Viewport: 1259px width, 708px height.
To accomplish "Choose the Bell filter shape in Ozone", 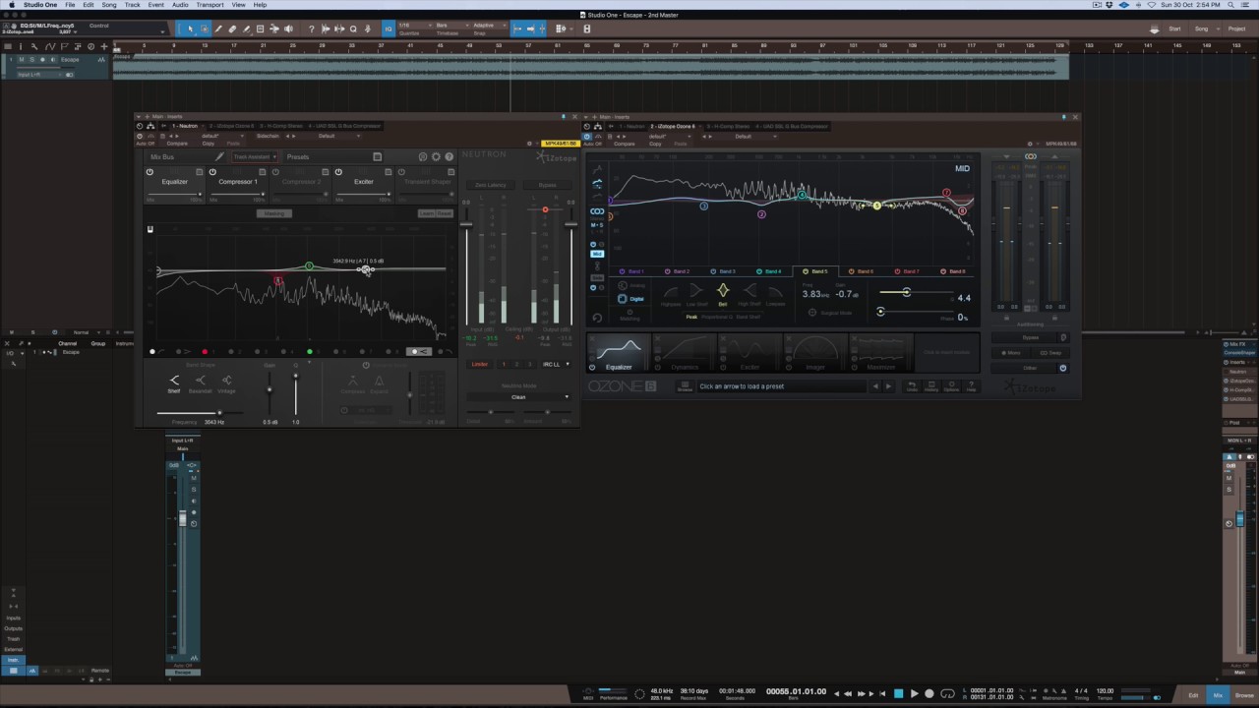I will (x=723, y=293).
